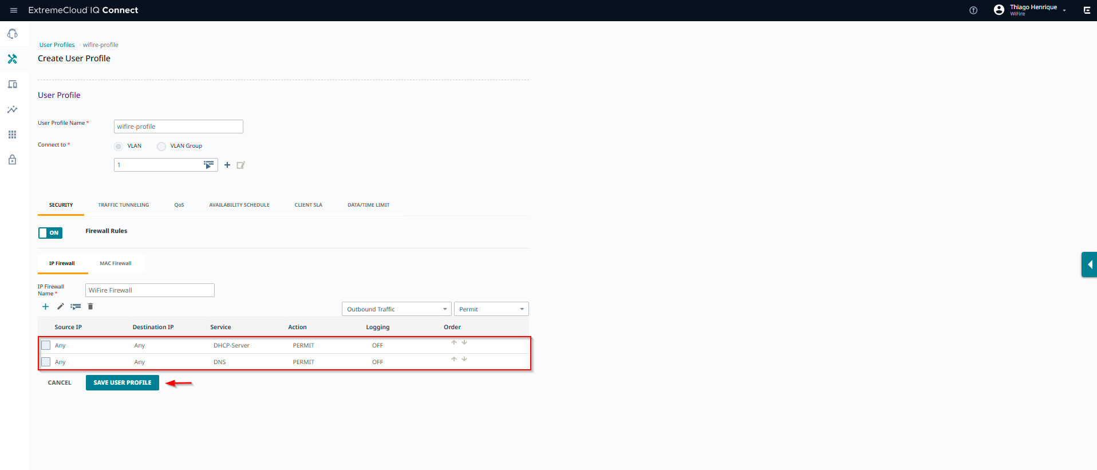Open the analytics chart icon in the sidebar
This screenshot has height=470, width=1097.
[x=12, y=109]
